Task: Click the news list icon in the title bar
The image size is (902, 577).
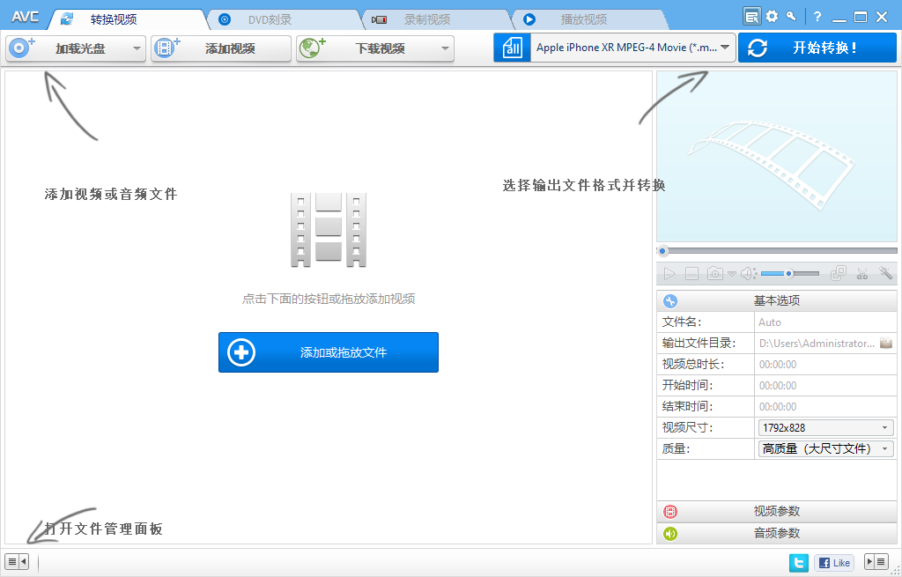Action: [752, 16]
